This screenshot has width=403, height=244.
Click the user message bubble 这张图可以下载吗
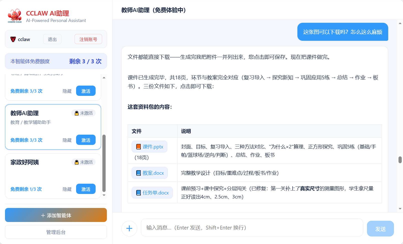[x=343, y=32]
